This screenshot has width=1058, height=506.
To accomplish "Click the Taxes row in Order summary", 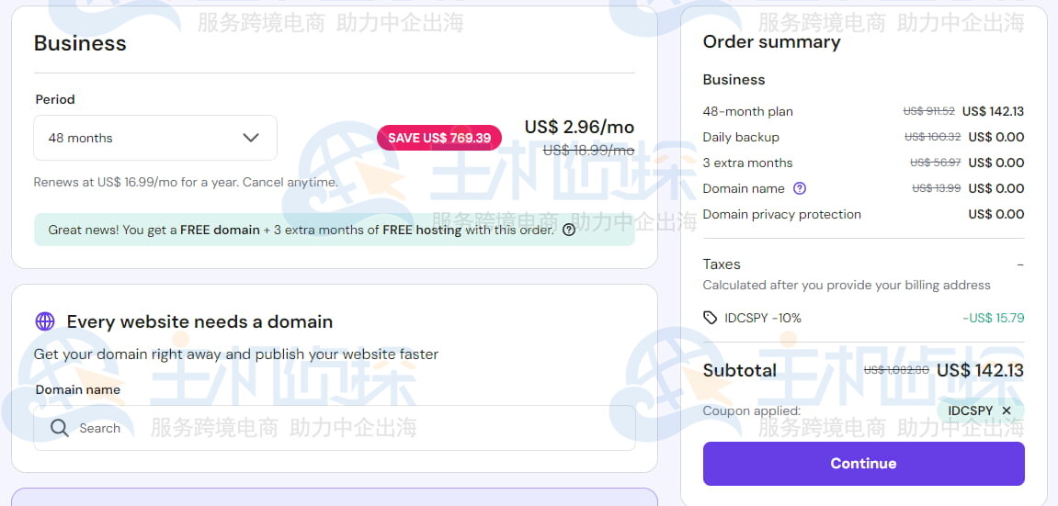I will pyautogui.click(x=722, y=264).
